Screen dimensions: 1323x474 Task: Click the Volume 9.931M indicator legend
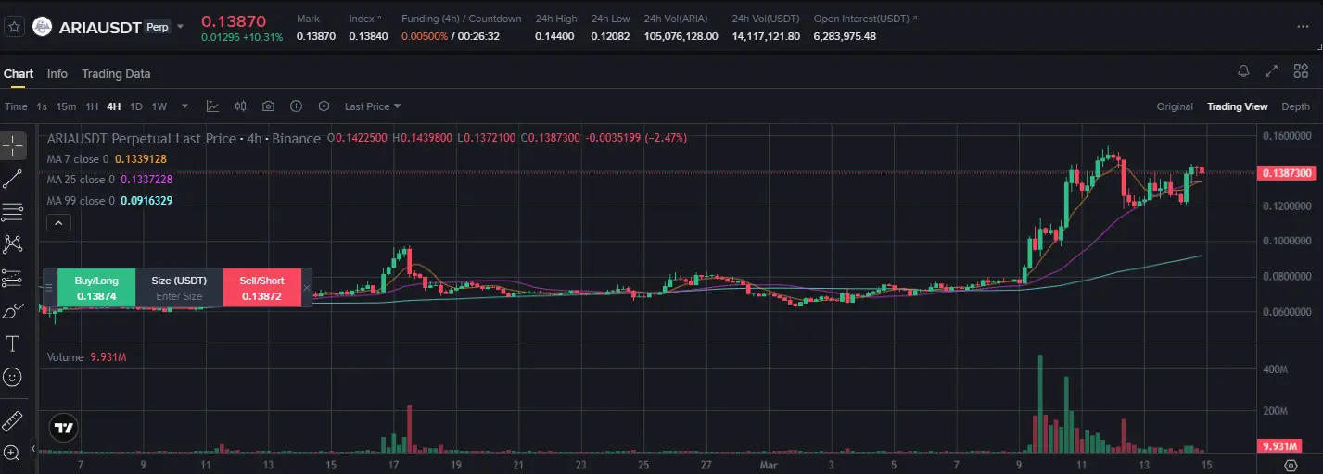pyautogui.click(x=85, y=357)
